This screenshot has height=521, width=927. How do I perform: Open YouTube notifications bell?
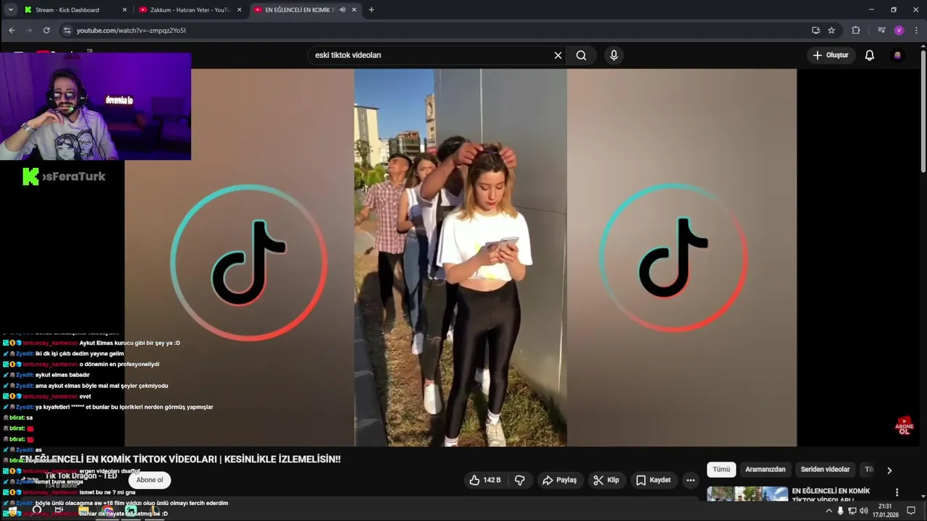[x=870, y=55]
